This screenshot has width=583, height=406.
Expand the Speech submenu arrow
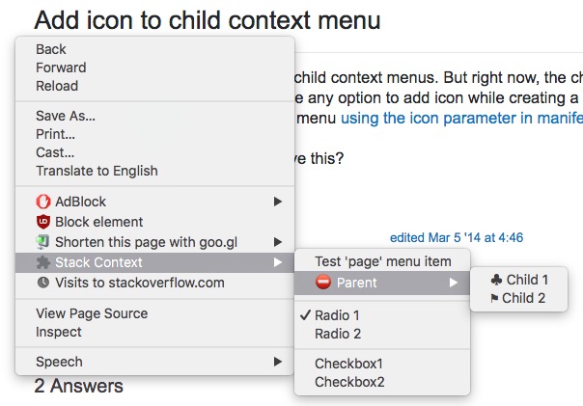click(x=278, y=362)
